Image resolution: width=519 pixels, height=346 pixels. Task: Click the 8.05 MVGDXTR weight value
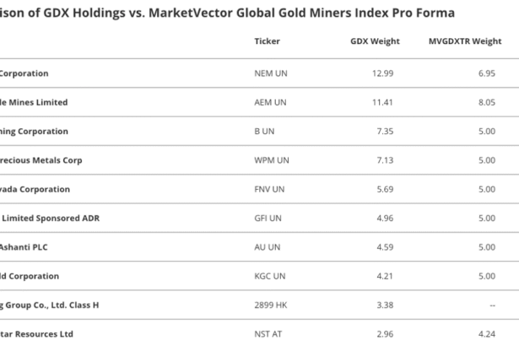[x=485, y=102]
